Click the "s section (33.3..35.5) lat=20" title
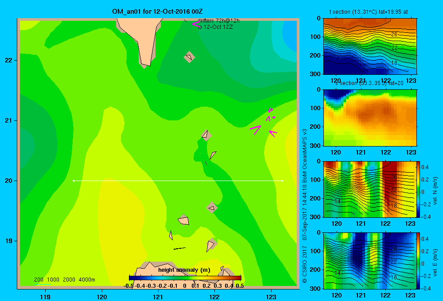The image size is (443, 301). [369, 83]
